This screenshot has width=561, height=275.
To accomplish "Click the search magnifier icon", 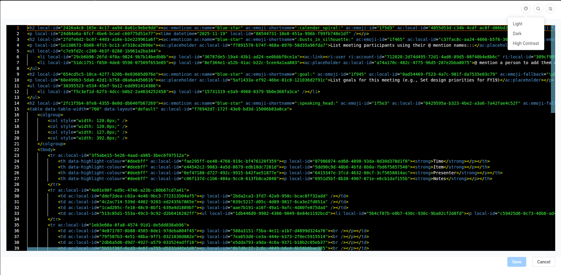I will (538, 9).
